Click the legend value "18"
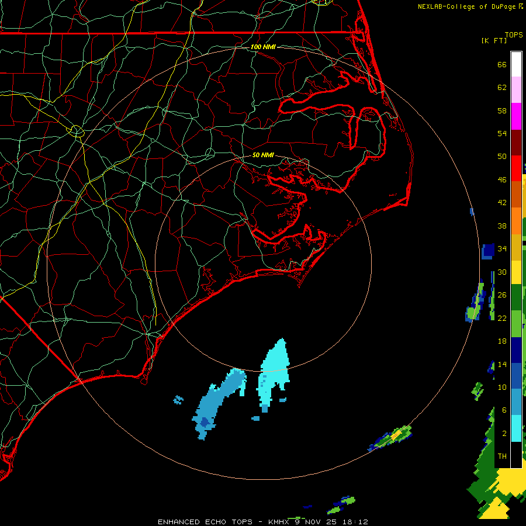Screen dimensions: 526x526 [502, 341]
